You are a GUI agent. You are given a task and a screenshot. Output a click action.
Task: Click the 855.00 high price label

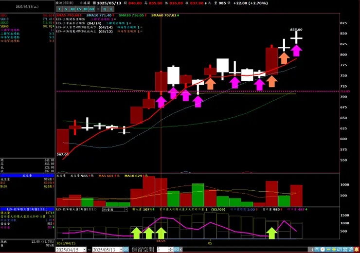pos(296,30)
